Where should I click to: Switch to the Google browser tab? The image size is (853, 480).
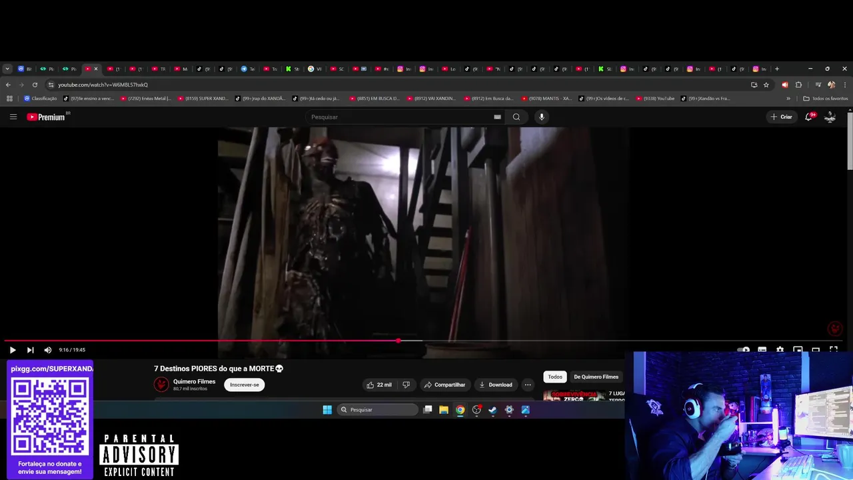pyautogui.click(x=315, y=69)
